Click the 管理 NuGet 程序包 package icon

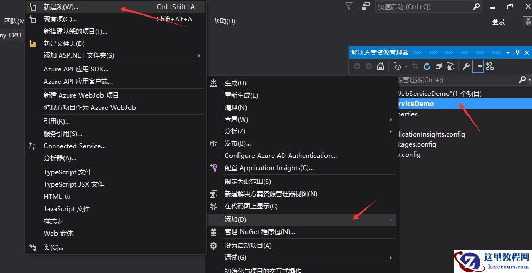tap(213, 232)
